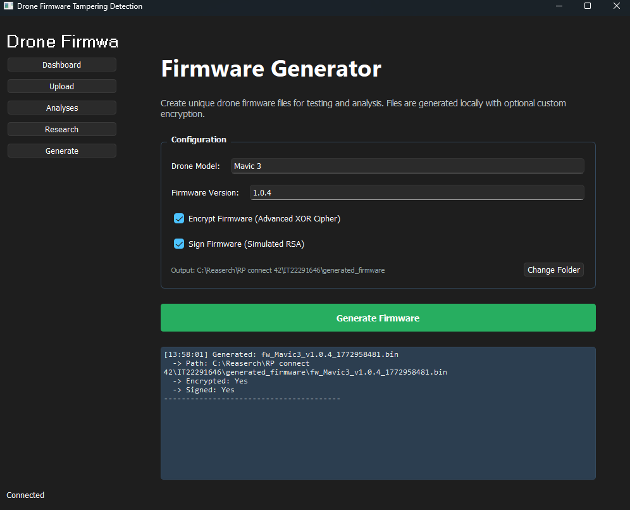630x510 pixels.
Task: Select the generated firmware log output area
Action: click(x=378, y=413)
